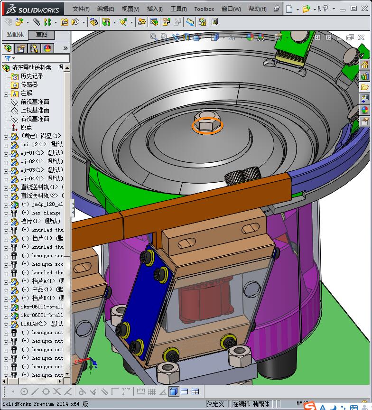
Task: Click the Zoom to Fit icon
Action: click(x=153, y=37)
